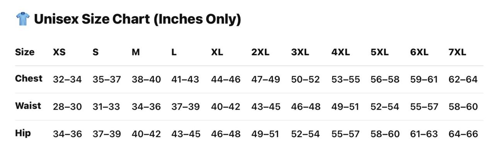Select chest measurement 62–64 for 7XL
The height and width of the screenshot is (156, 495).
click(463, 80)
